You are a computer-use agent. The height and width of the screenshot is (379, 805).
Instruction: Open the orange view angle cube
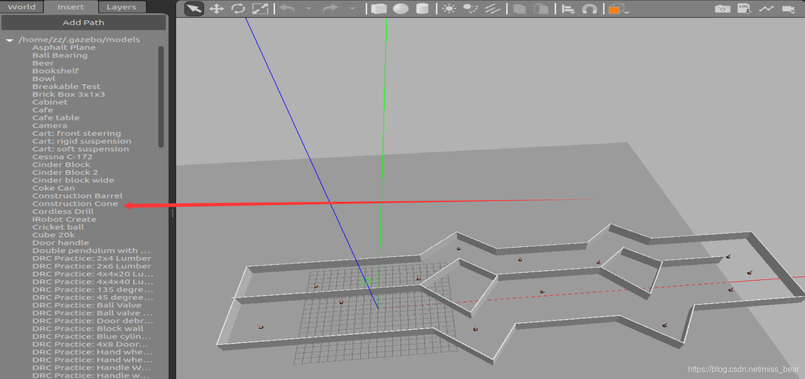[618, 9]
